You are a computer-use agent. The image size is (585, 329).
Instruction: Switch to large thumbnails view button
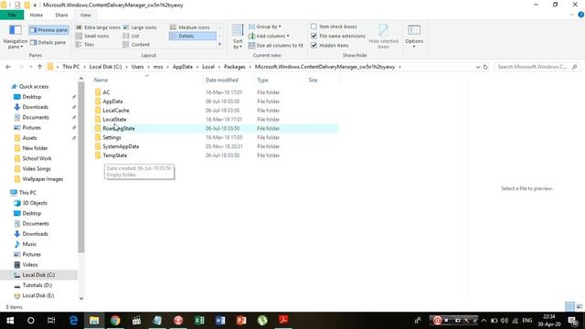coord(579,307)
